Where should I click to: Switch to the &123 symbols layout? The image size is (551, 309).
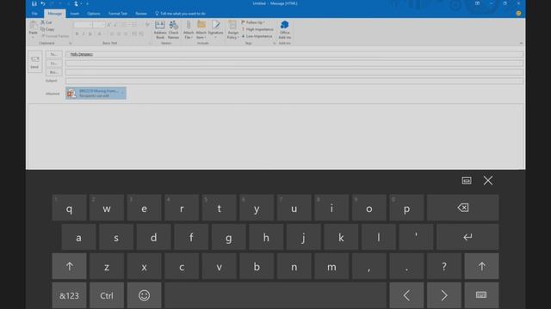click(69, 295)
